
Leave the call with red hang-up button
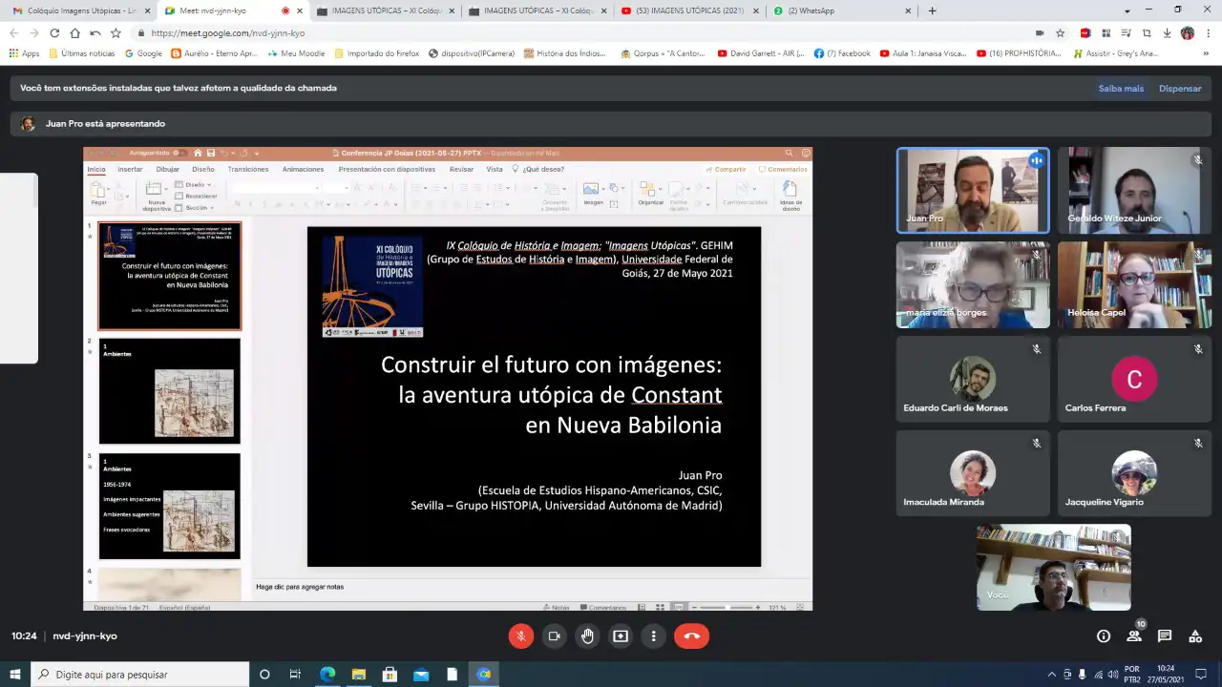pyautogui.click(x=691, y=636)
